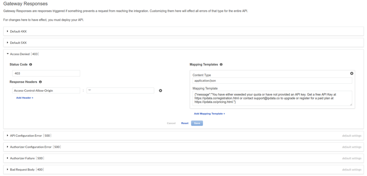Click the Status Code input showing 403
The height and width of the screenshot is (176, 367).
click(46, 73)
